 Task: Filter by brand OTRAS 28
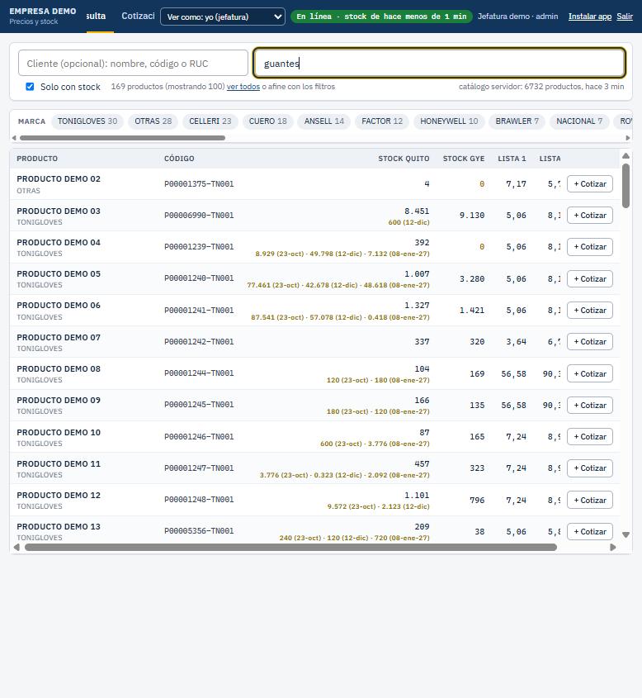click(x=153, y=121)
